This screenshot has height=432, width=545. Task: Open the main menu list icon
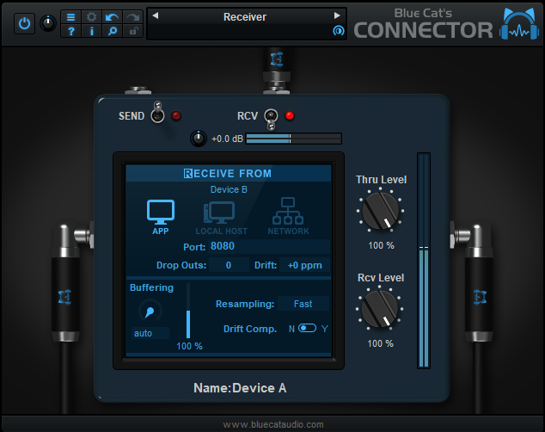(x=71, y=16)
